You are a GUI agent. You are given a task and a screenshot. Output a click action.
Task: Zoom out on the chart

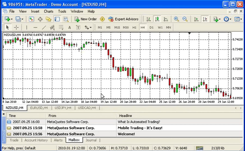coord(185,19)
